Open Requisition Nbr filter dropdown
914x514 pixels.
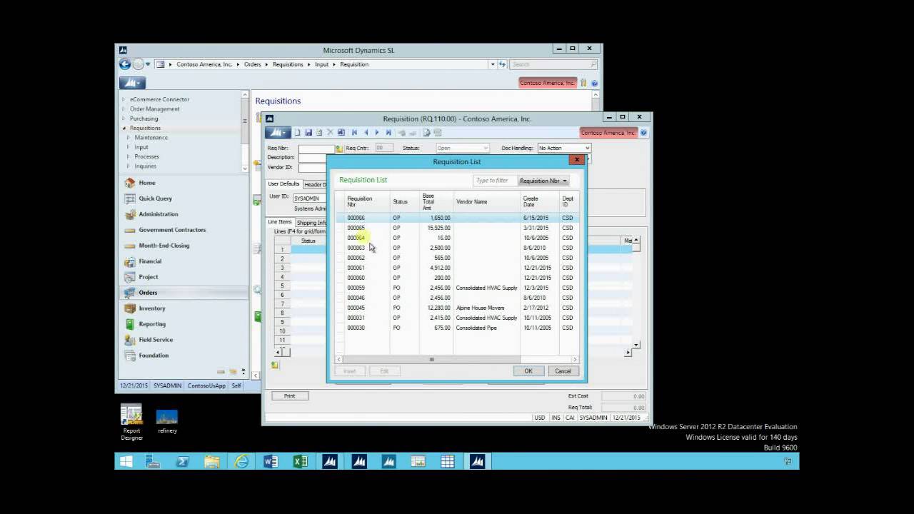tap(543, 181)
